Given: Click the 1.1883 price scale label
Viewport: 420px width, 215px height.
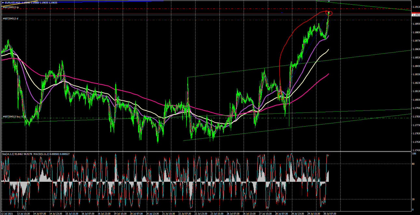Looking at the screenshot, I should pyautogui.click(x=416, y=32).
